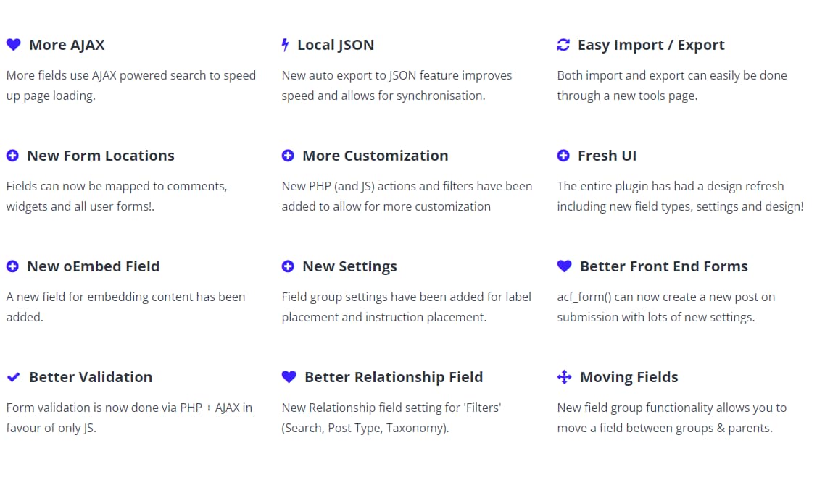Click the Moving Fields heading text
This screenshot has width=817, height=477.
point(629,377)
